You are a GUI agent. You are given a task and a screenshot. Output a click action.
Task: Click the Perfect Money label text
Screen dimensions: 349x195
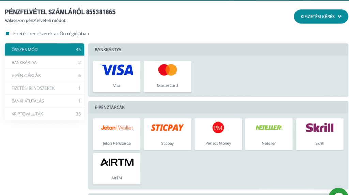click(x=218, y=143)
